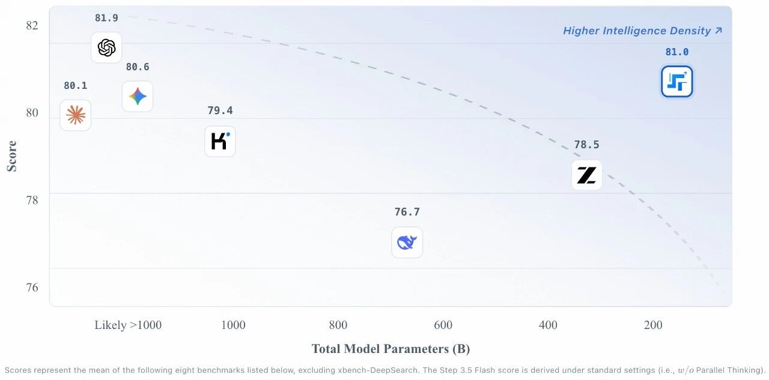Click the DeepSeek whale icon

click(x=407, y=243)
